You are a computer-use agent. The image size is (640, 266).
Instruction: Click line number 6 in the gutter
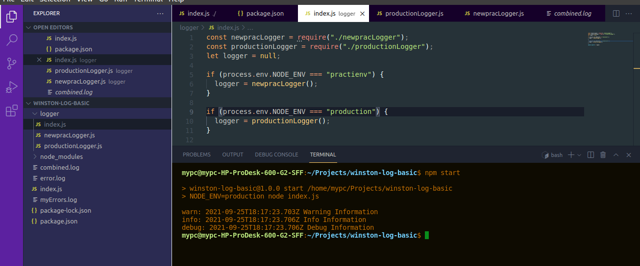191,84
